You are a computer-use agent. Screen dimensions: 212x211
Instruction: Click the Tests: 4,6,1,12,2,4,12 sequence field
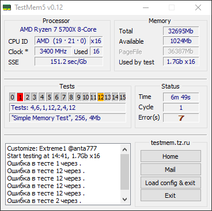(67, 108)
